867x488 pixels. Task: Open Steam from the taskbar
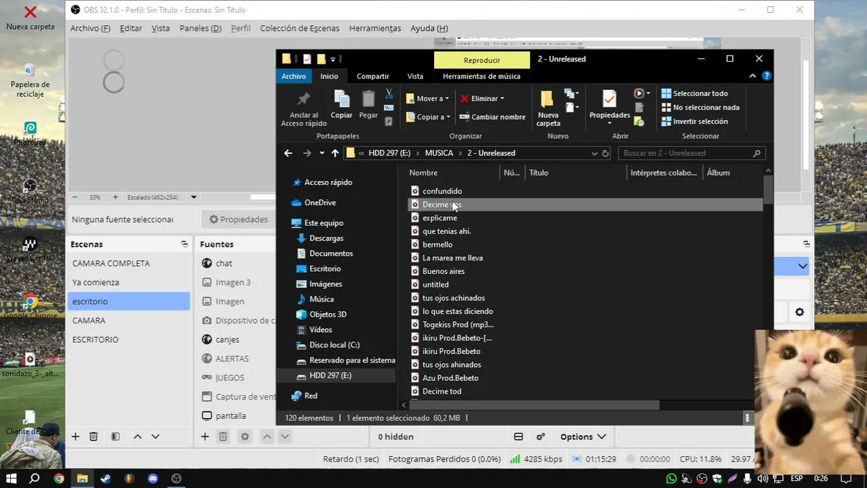click(106, 479)
